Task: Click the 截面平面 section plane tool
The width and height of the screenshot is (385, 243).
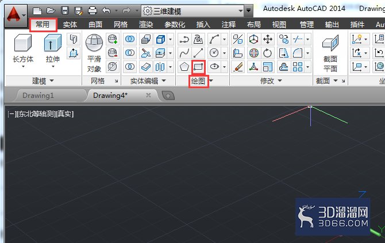Action: click(x=330, y=53)
